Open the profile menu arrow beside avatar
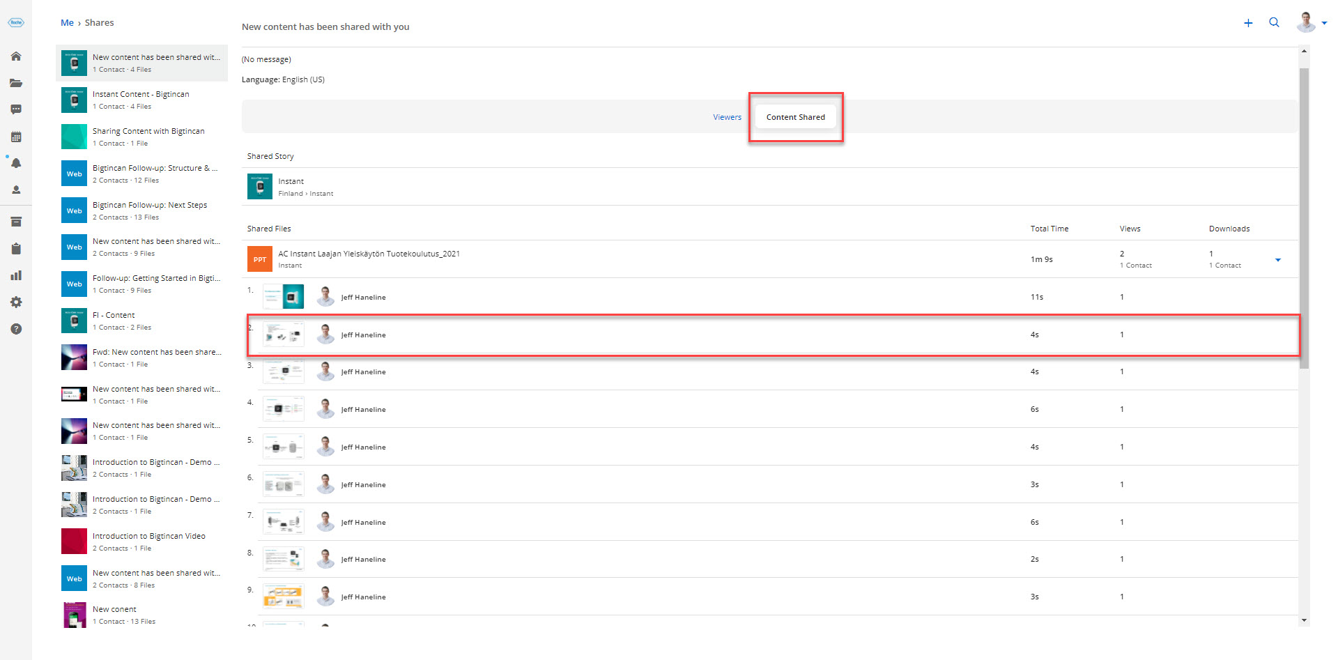1338x660 pixels. click(x=1324, y=23)
